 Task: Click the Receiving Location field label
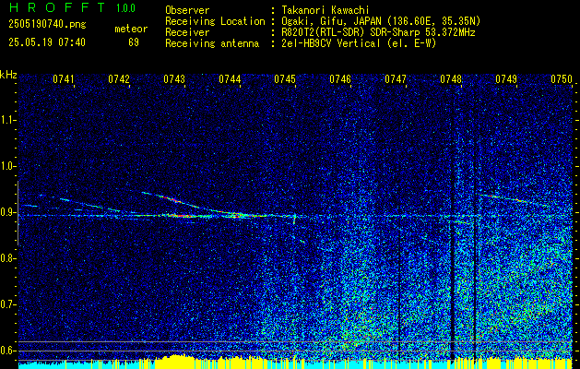pos(215,21)
